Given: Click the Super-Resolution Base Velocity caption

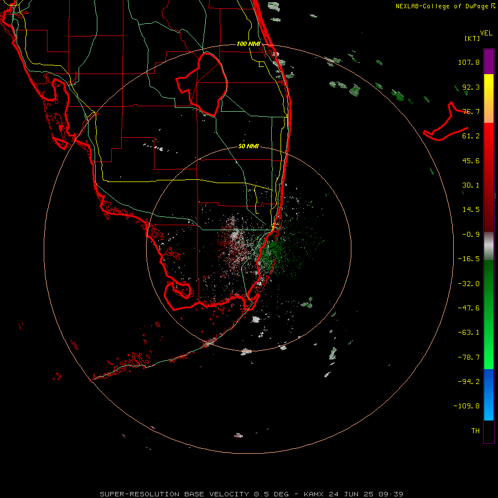Looking at the screenshot, I should (x=252, y=494).
